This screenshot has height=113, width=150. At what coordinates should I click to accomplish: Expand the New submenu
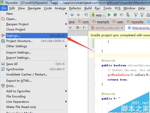(x=34, y=13)
